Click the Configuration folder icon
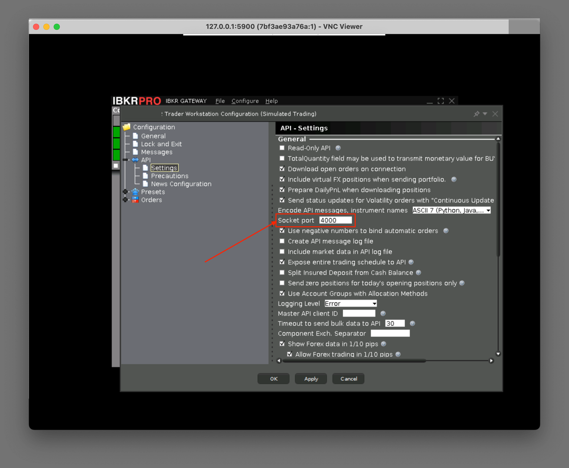This screenshot has height=468, width=569. point(127,127)
